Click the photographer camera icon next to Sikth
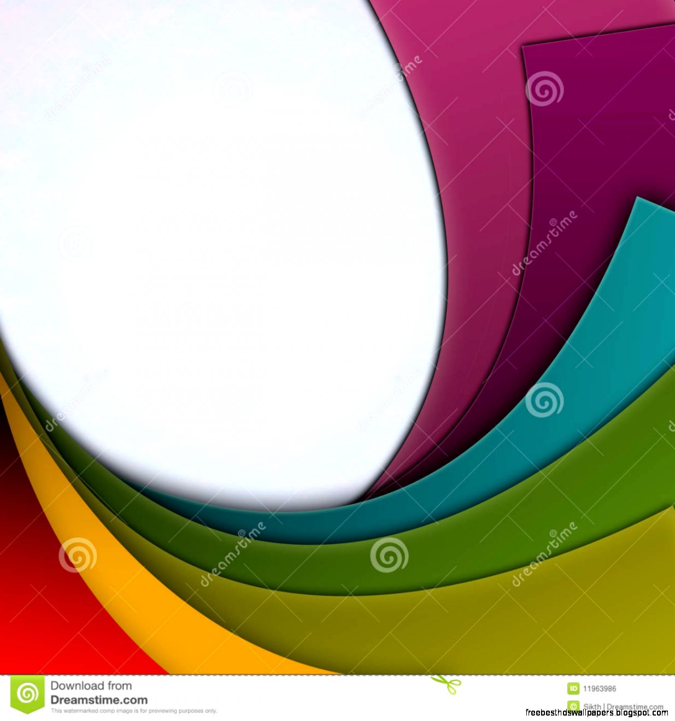This screenshot has width=675, height=721. [574, 706]
